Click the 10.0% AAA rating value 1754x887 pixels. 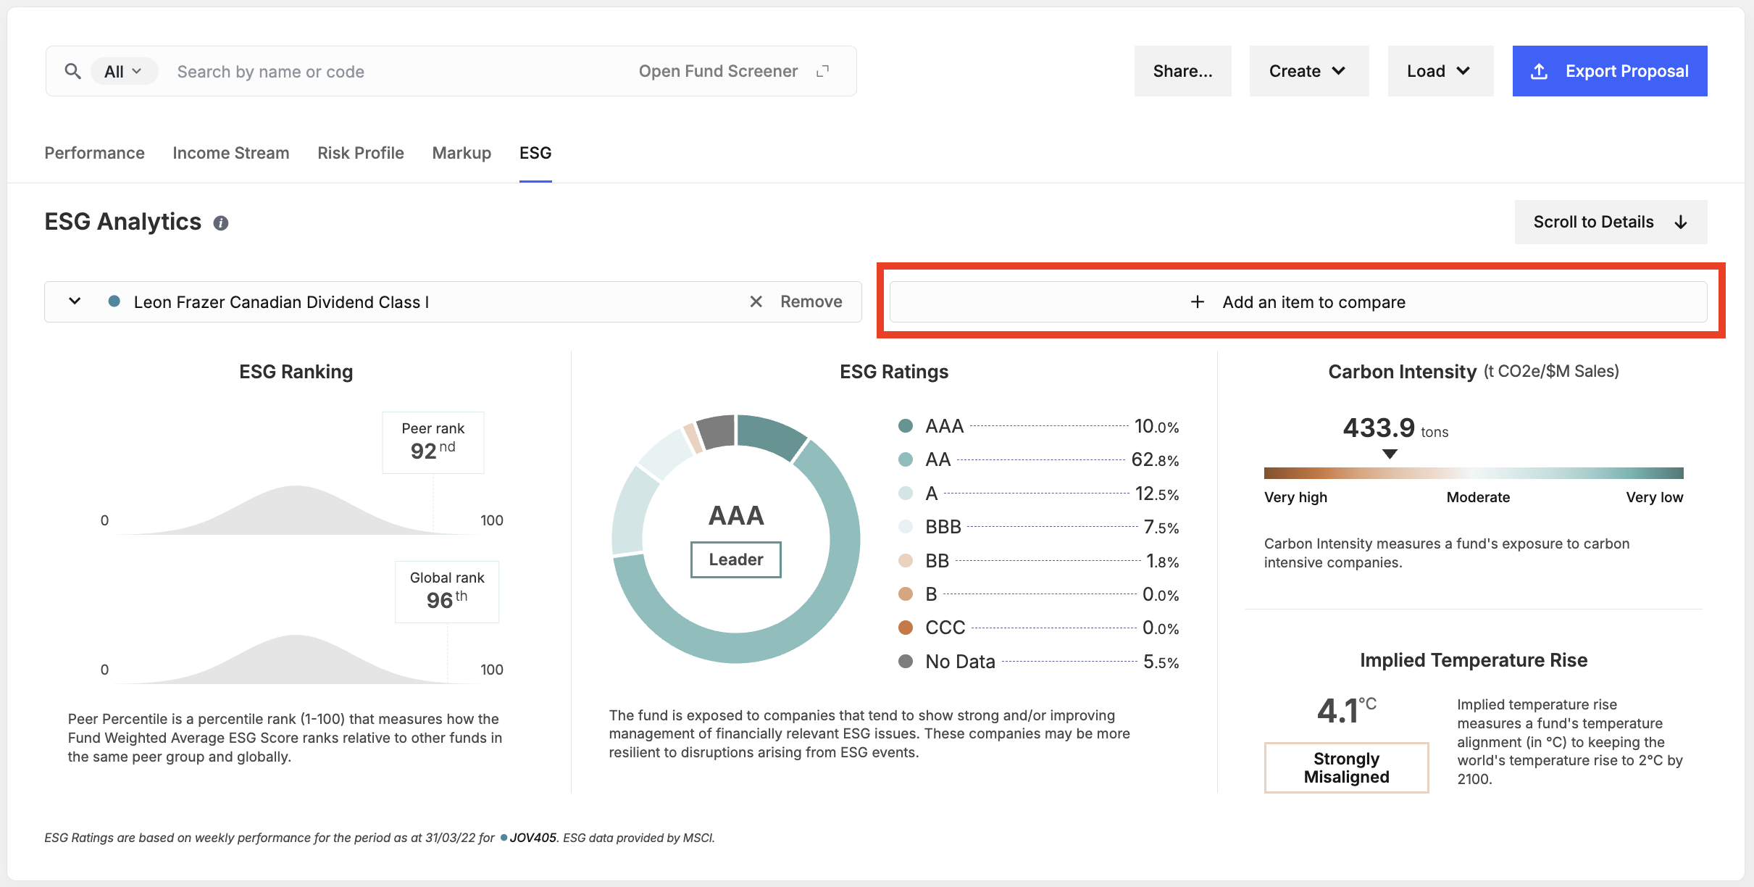pyautogui.click(x=1156, y=426)
